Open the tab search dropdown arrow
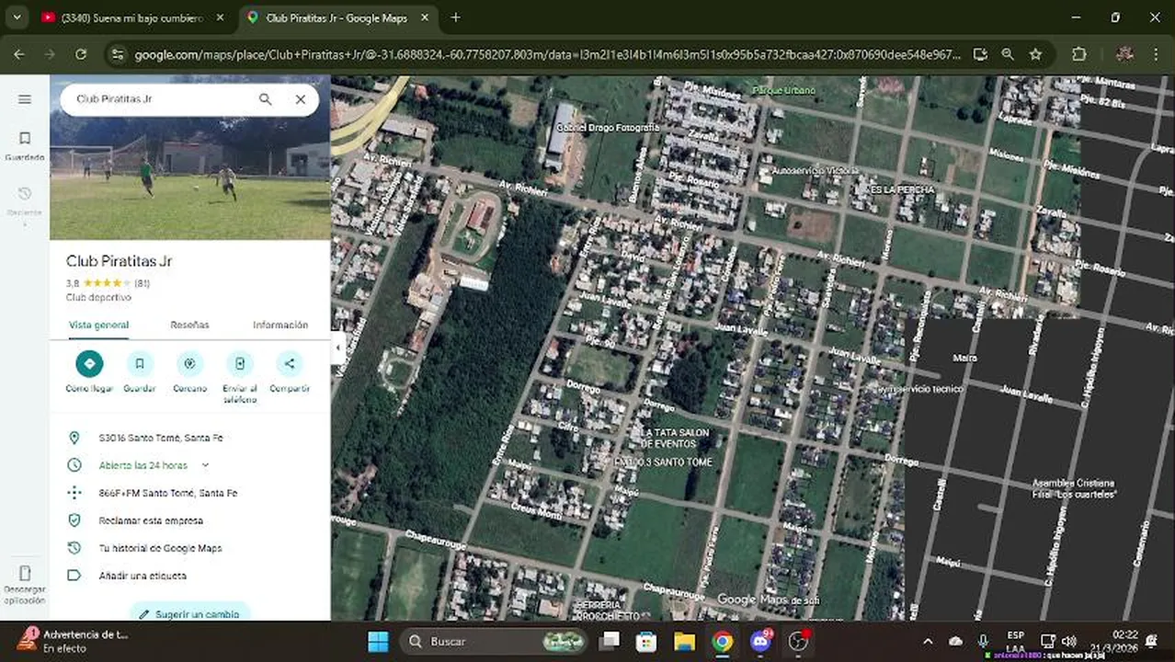The image size is (1175, 662). point(17,17)
